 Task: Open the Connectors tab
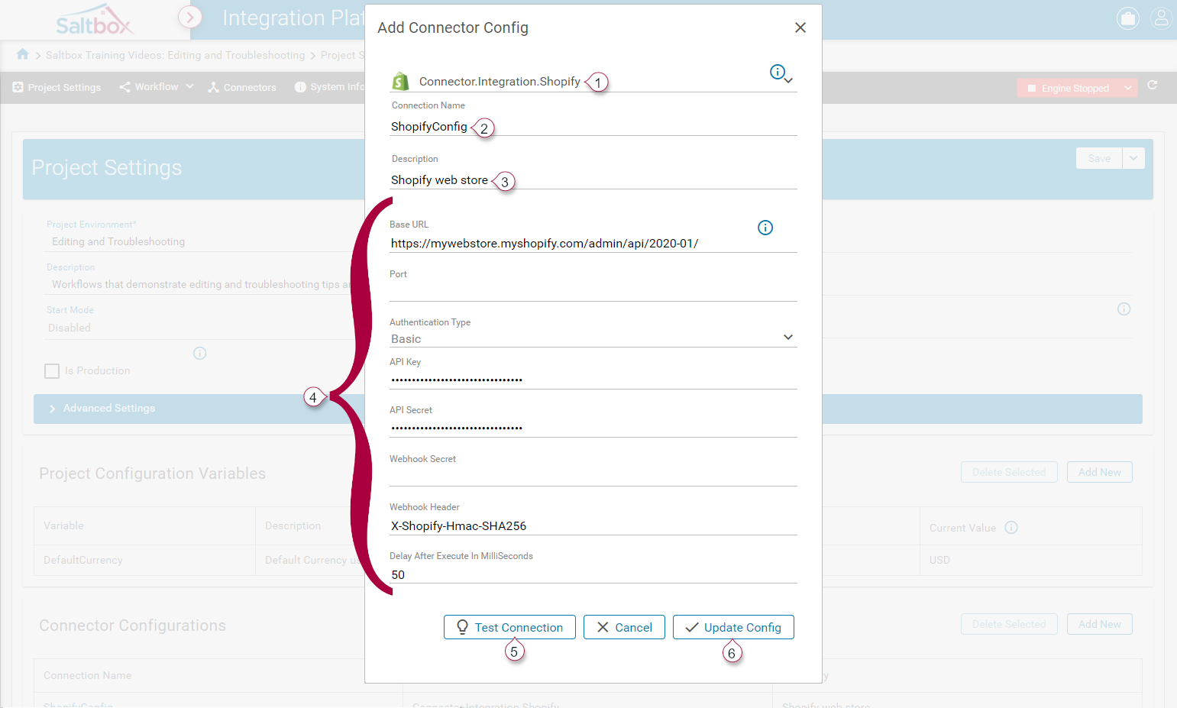click(x=242, y=87)
